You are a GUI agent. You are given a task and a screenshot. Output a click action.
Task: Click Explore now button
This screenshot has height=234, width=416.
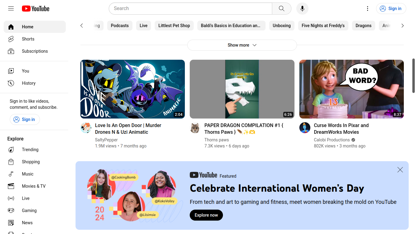click(206, 215)
